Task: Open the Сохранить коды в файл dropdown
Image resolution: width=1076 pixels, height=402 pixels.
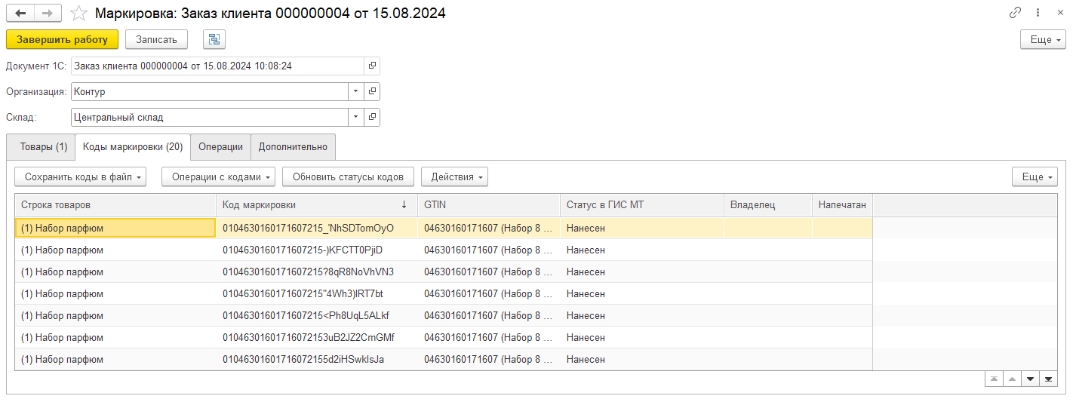Action: (x=80, y=176)
